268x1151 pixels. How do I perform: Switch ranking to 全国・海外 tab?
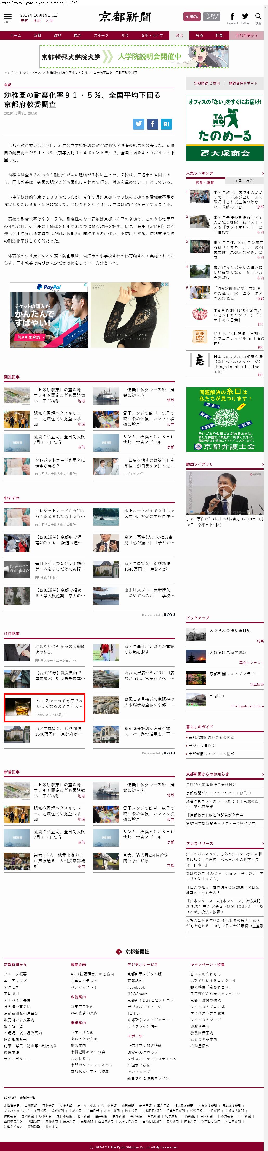tap(244, 180)
